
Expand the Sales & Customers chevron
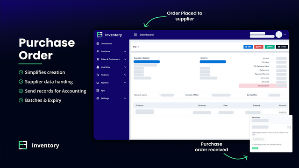tap(125, 59)
